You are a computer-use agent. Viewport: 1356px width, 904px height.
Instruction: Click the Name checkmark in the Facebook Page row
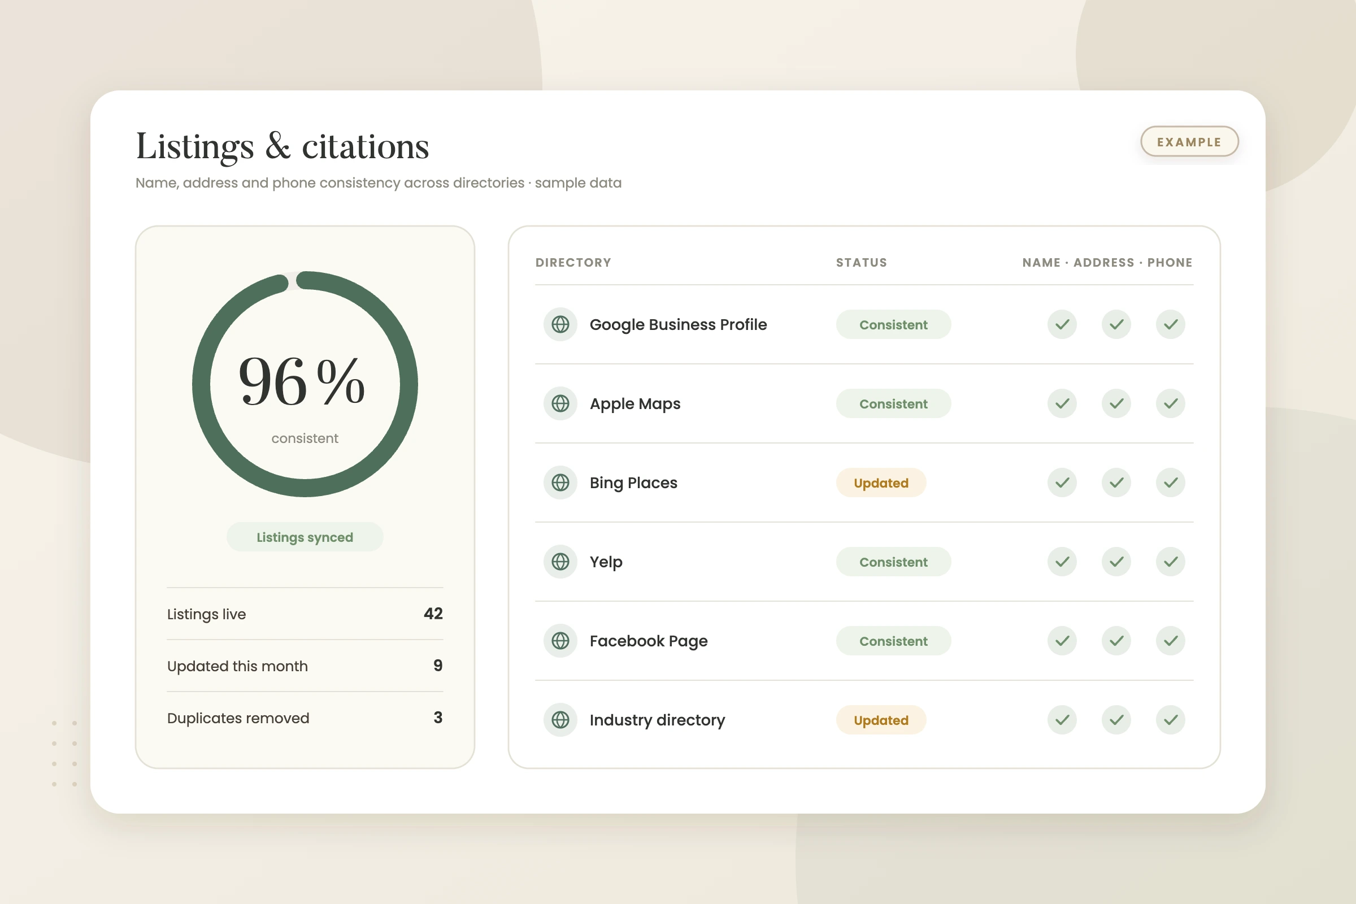pos(1063,641)
